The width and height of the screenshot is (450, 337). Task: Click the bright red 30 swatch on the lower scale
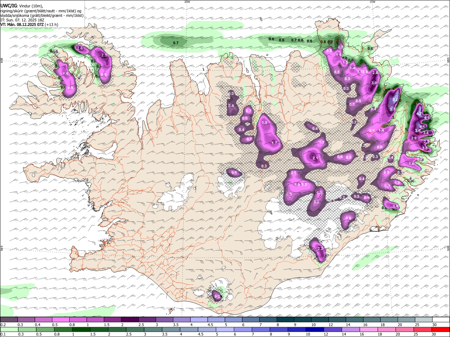pyautogui.click(x=441, y=329)
